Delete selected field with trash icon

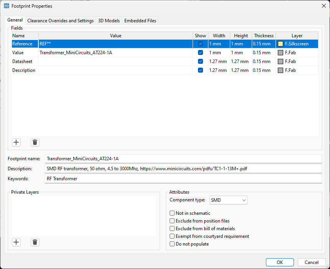tap(35, 142)
